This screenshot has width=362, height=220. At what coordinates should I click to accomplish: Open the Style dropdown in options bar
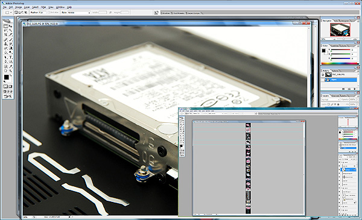[x=78, y=13]
